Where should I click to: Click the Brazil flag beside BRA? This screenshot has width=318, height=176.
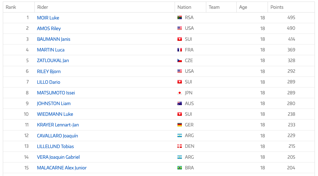tap(179, 168)
